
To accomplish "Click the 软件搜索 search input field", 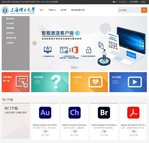I will 129,10.
